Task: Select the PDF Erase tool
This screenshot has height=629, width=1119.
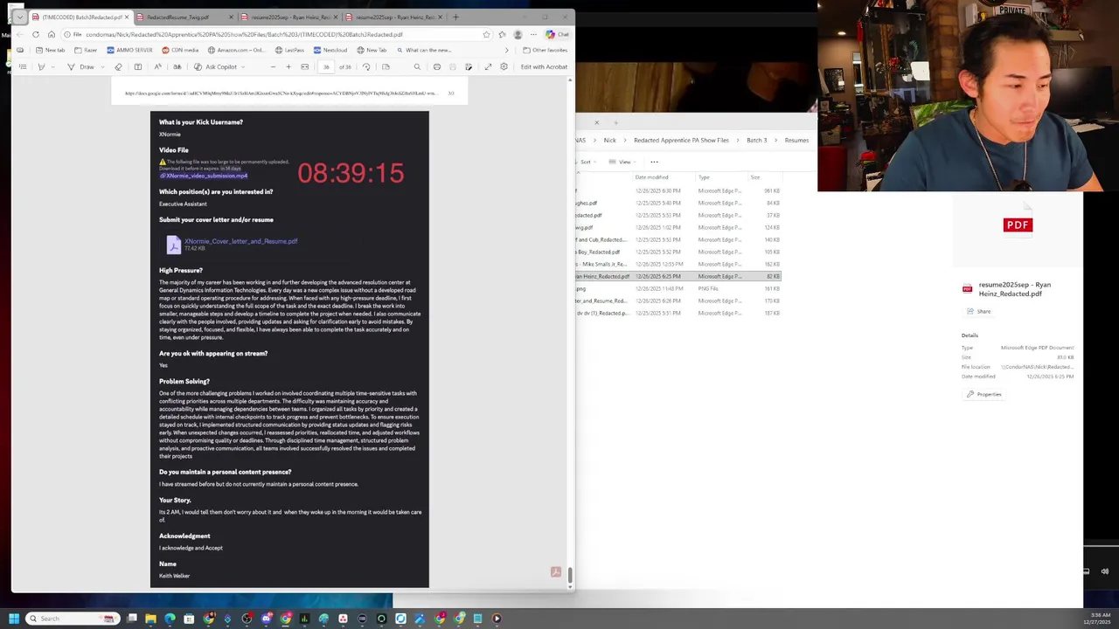Action: coord(119,66)
